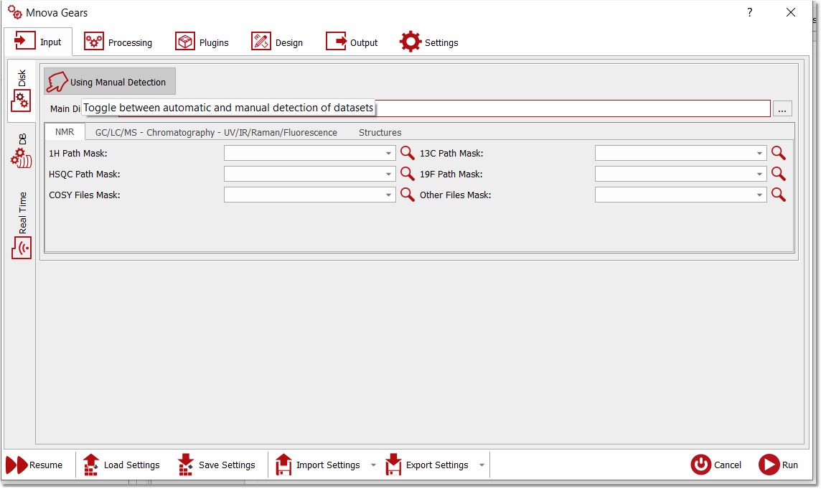Click Load Settings

121,465
